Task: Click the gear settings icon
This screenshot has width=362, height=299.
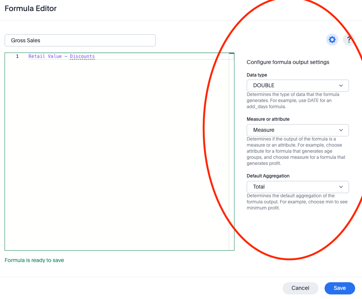Action: (332, 40)
